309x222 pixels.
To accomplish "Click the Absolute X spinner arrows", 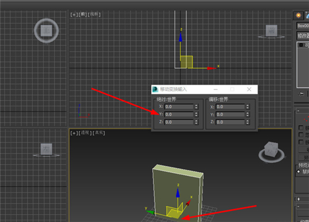I will (196, 107).
